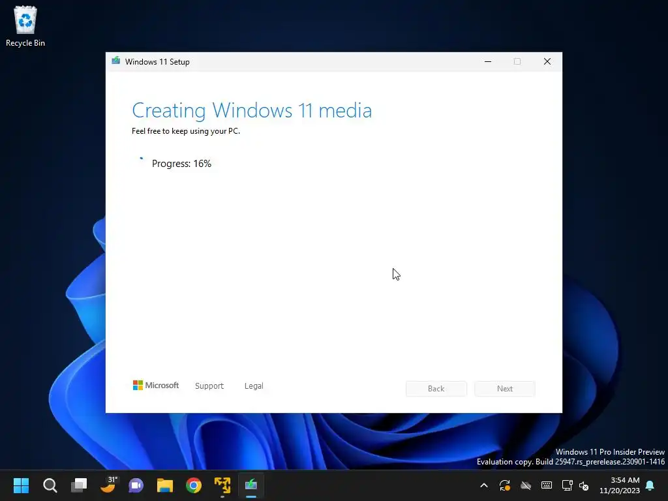Click the muted volume tray icon

coord(584,485)
